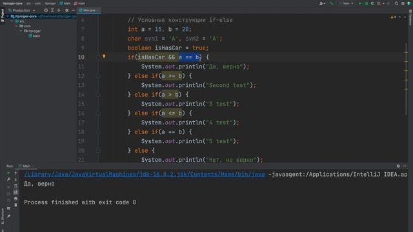Click the Select Opened File target icon

(x=46, y=10)
